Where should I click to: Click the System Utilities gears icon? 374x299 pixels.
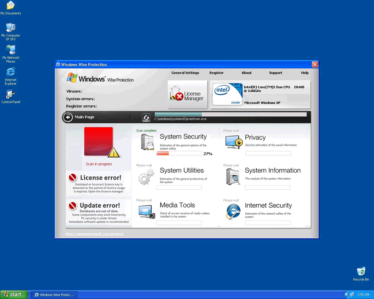tap(146, 177)
